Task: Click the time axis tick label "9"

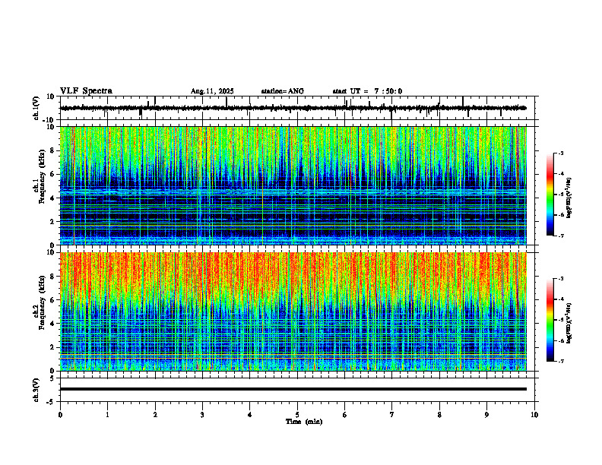Action: [486, 415]
